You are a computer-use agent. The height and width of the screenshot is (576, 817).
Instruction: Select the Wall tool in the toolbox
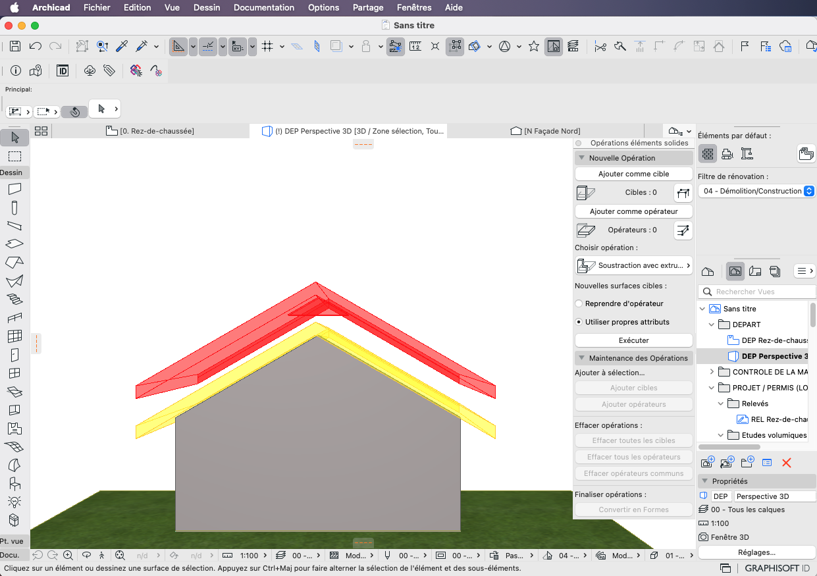tap(14, 189)
